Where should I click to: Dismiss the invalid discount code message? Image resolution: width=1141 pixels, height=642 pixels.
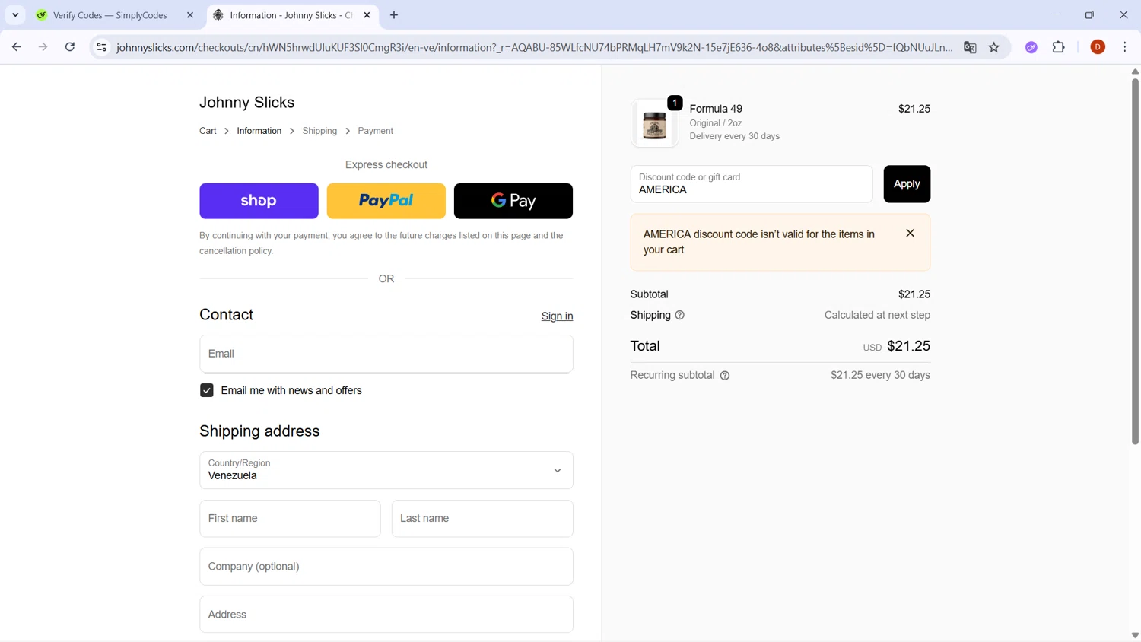pyautogui.click(x=910, y=234)
